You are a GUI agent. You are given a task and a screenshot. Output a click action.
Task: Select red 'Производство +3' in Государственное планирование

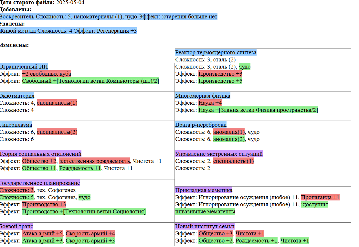tap(44, 204)
